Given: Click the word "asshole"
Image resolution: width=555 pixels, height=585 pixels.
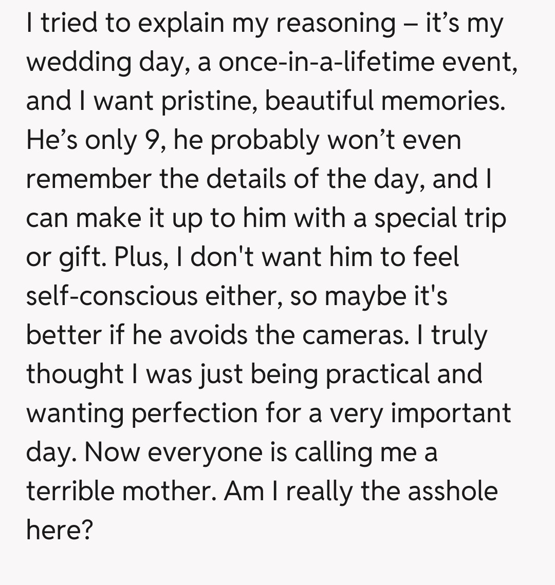Looking at the screenshot, I should tap(452, 491).
